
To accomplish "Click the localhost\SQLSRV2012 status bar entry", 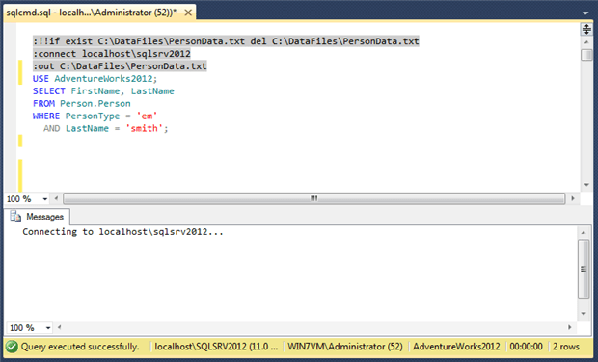I will tap(216, 347).
